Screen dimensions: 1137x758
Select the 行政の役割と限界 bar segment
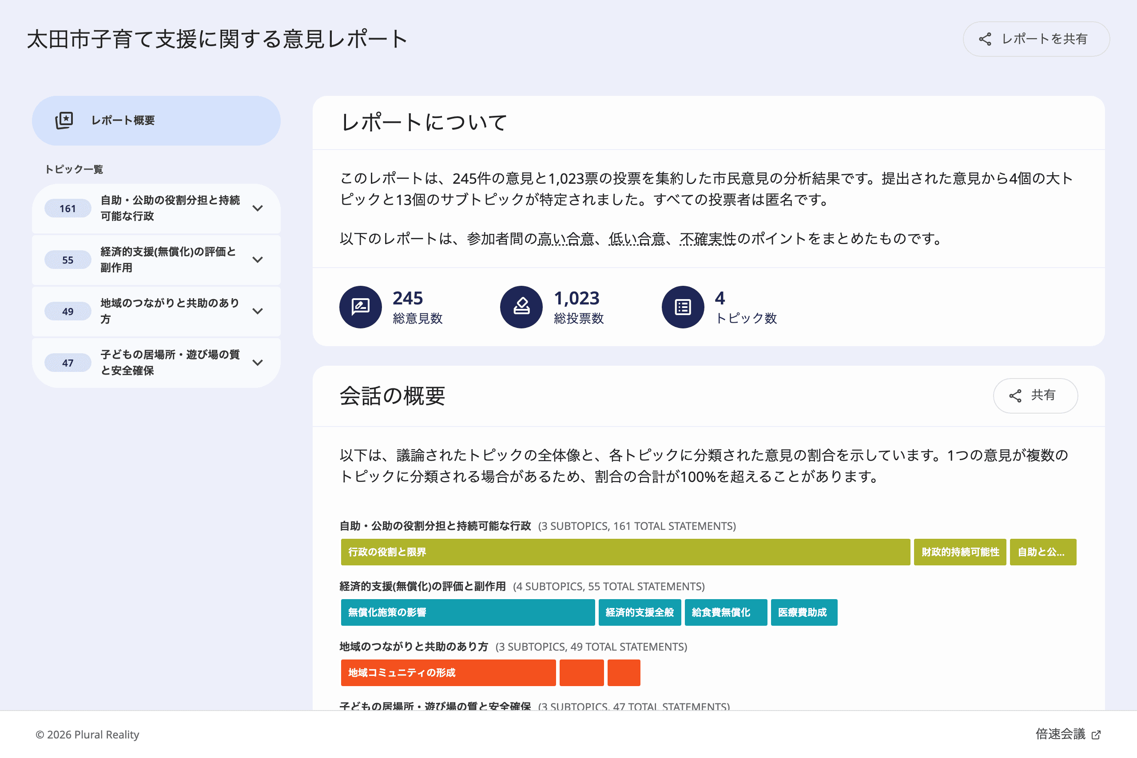click(624, 552)
